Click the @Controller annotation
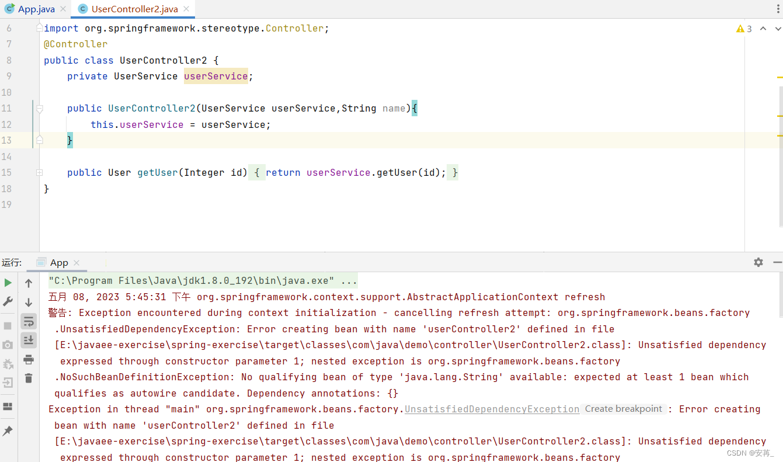The height and width of the screenshot is (462, 783). point(76,44)
